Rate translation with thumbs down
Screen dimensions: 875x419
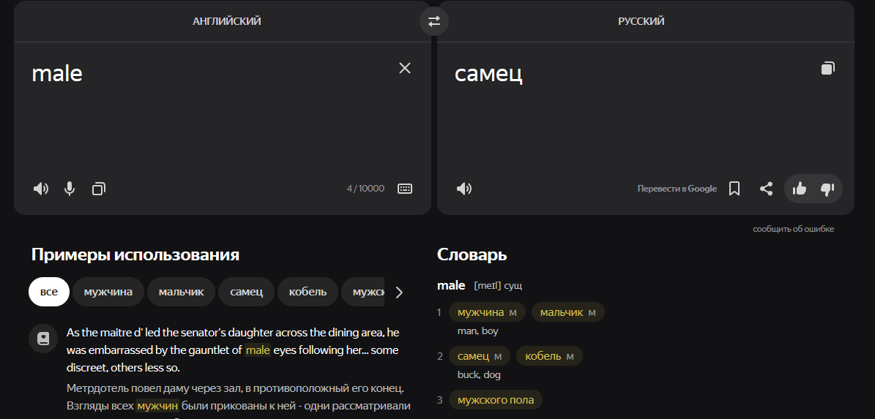coord(827,189)
